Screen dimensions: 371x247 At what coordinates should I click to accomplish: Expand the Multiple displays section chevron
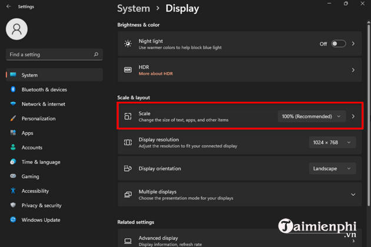[353, 195]
